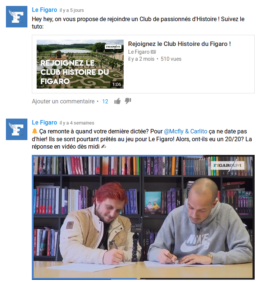Click the bell emoji in second post

[34, 131]
